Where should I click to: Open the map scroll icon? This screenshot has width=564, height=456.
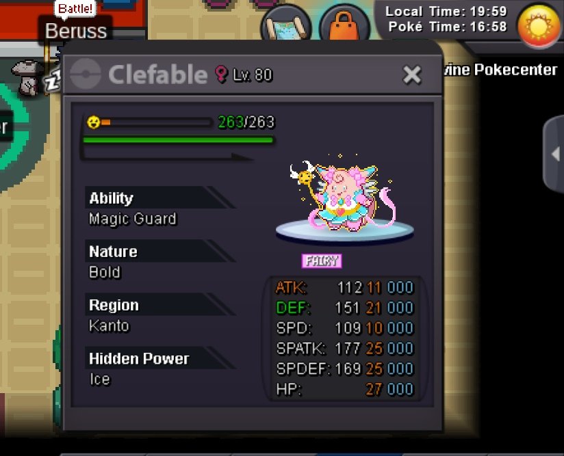[x=286, y=23]
